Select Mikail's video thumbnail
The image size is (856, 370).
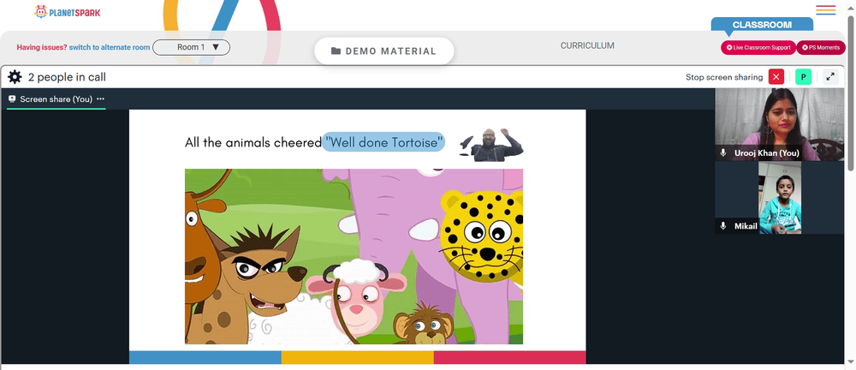[x=780, y=197]
